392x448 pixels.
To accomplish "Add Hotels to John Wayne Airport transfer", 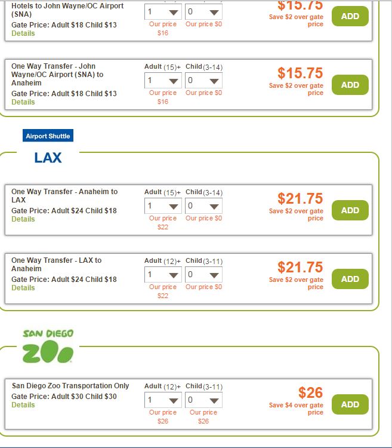I will pyautogui.click(x=350, y=16).
